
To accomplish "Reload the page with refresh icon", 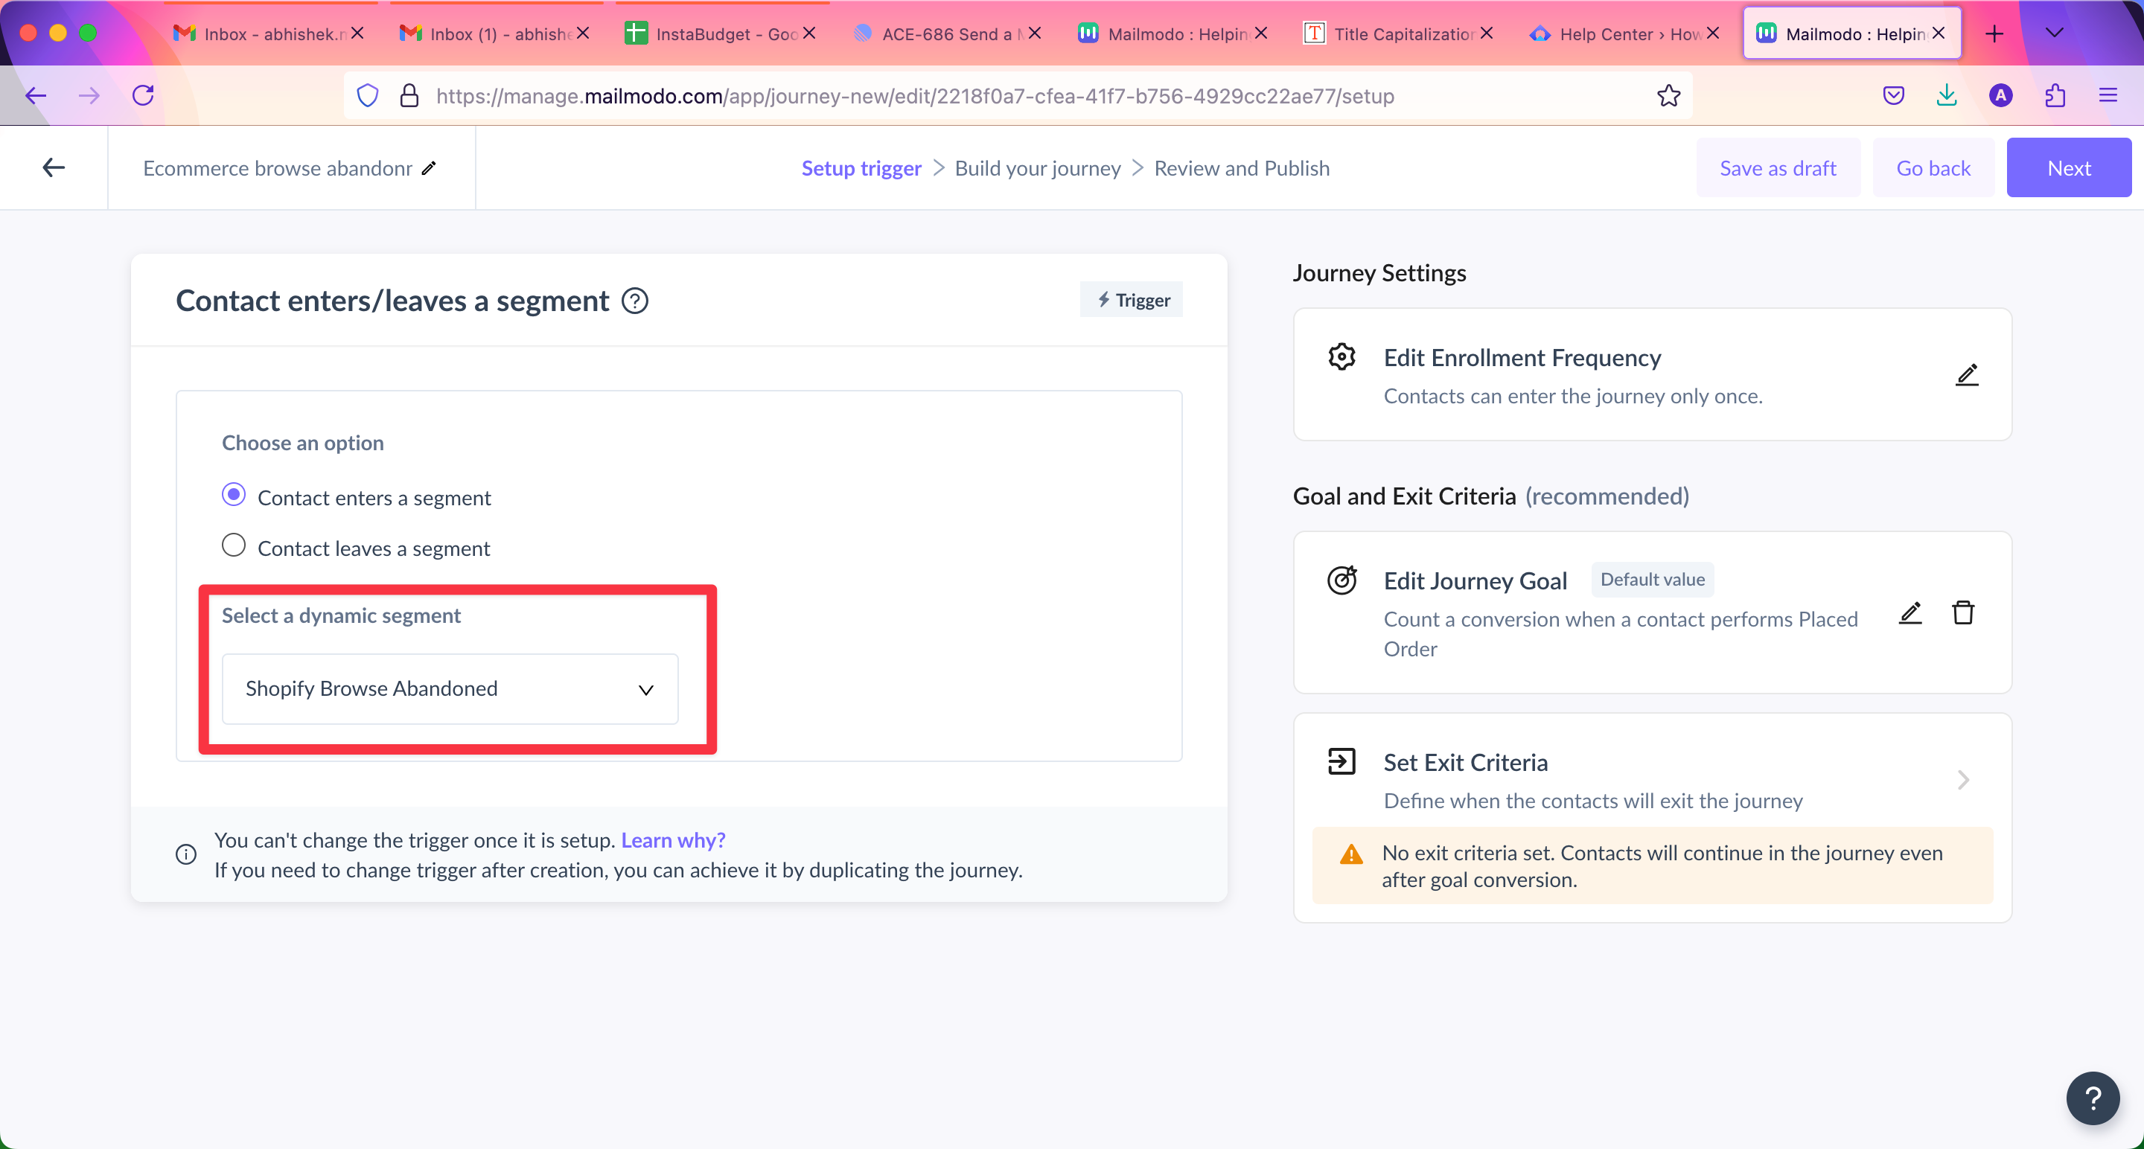I will [143, 96].
